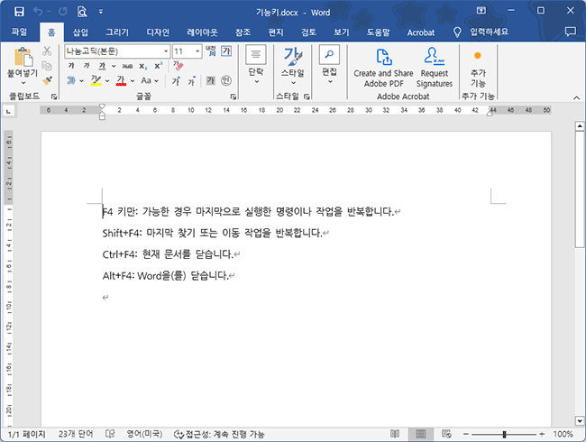
Task: Click the tab selector at ruler corner
Action: pyautogui.click(x=9, y=111)
